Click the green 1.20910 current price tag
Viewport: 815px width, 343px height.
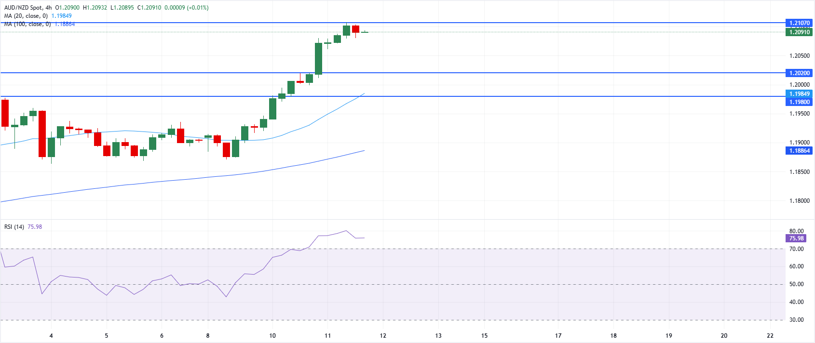pyautogui.click(x=799, y=32)
